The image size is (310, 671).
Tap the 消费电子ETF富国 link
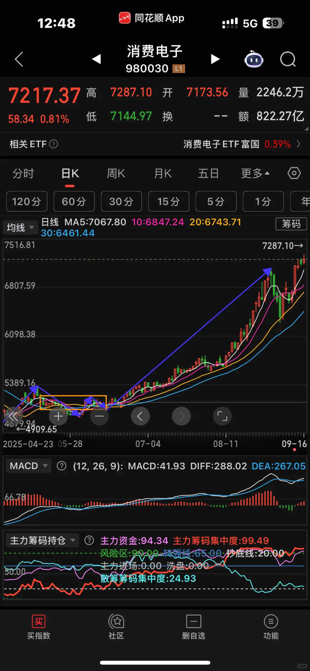tap(221, 144)
